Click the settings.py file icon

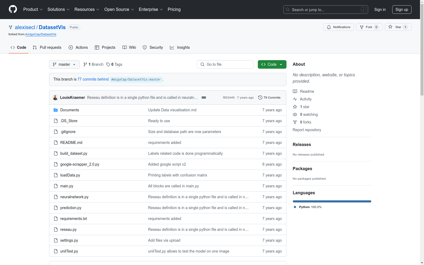click(56, 240)
